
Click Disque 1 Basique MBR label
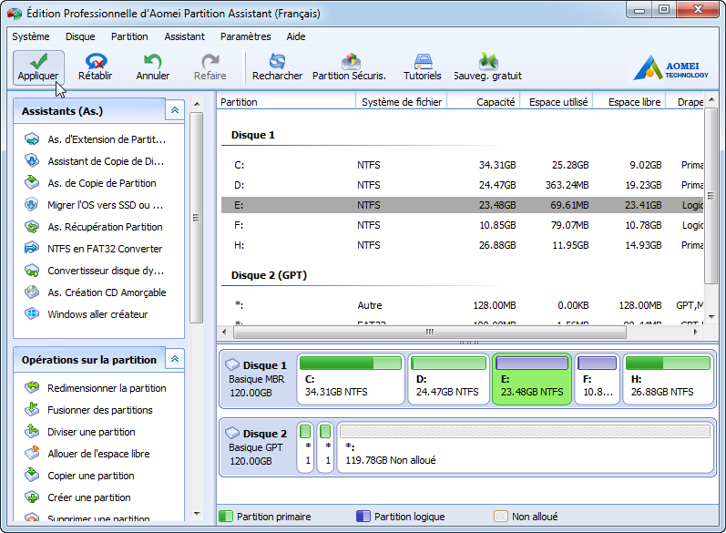258,379
